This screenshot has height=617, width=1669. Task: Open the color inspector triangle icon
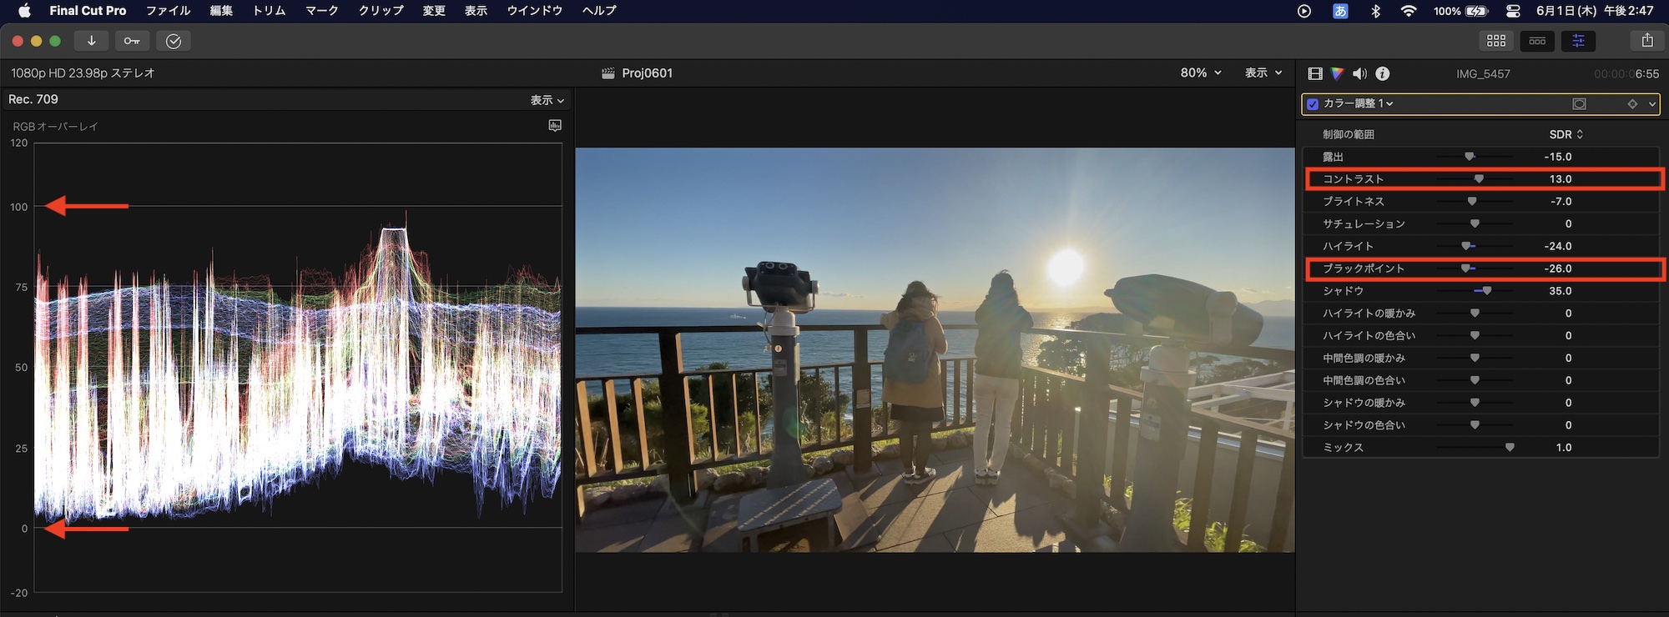[1338, 73]
